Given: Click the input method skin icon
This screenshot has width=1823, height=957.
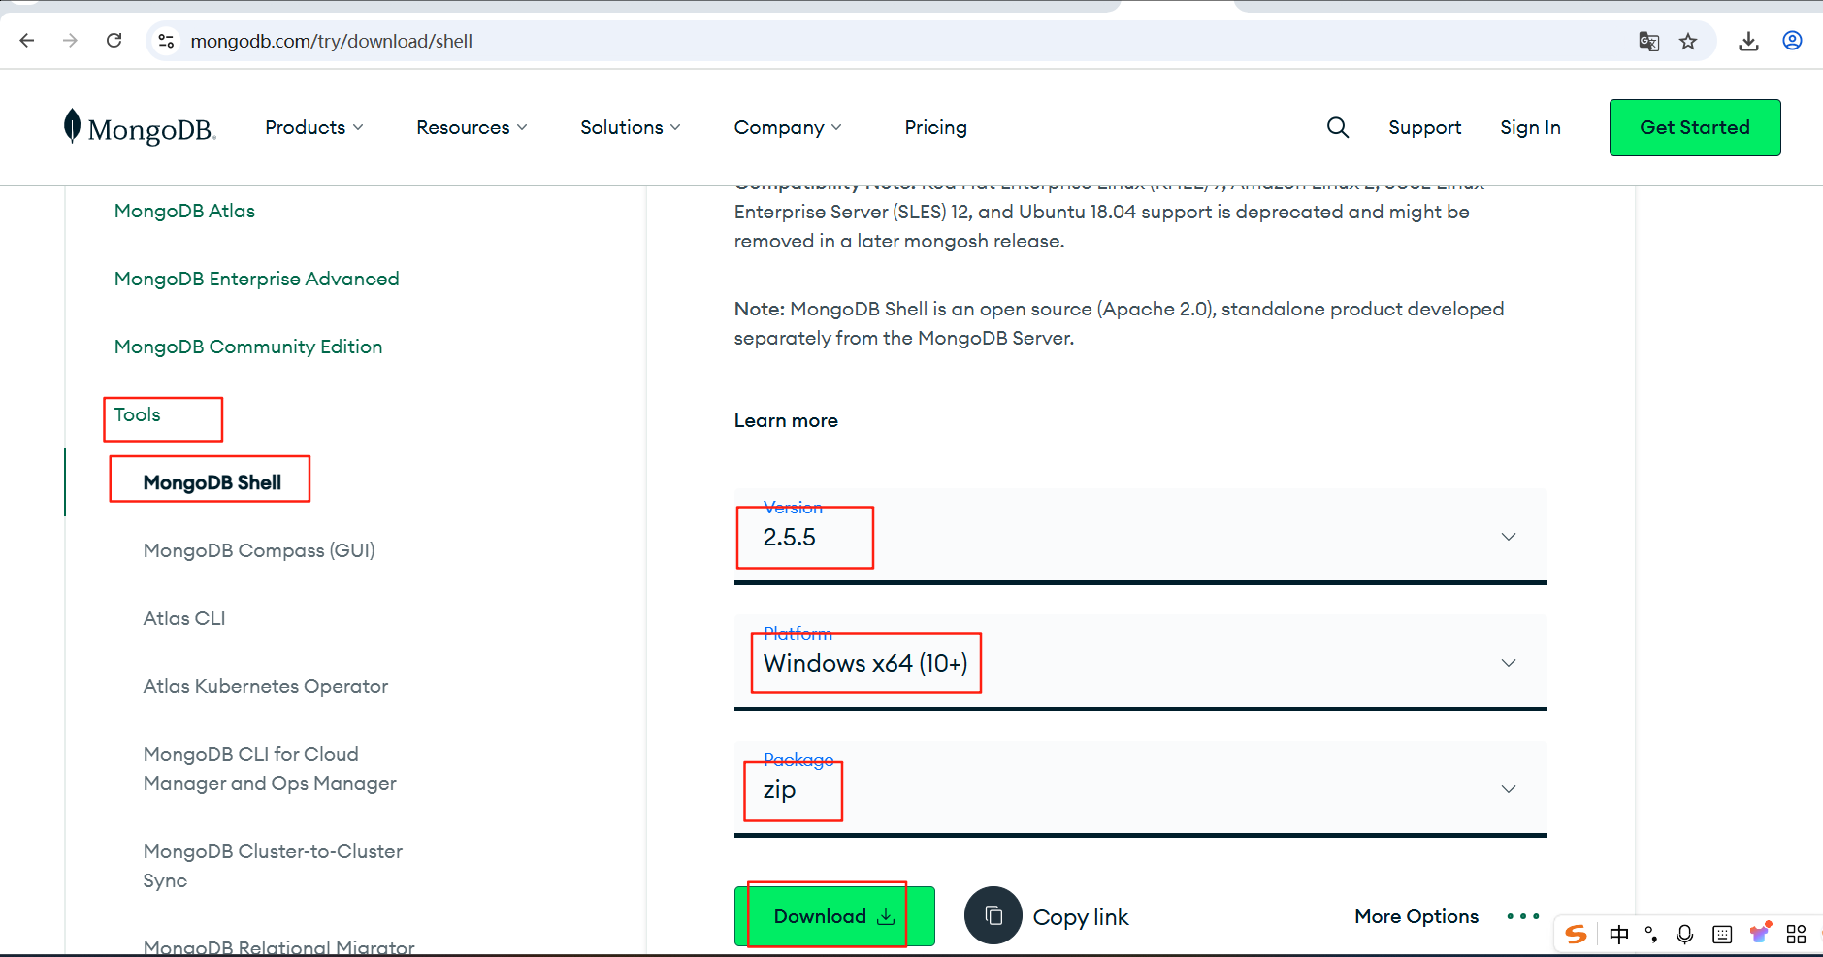Looking at the screenshot, I should [1760, 933].
